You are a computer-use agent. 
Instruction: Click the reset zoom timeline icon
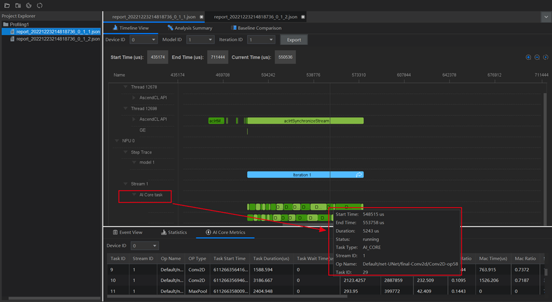click(545, 57)
